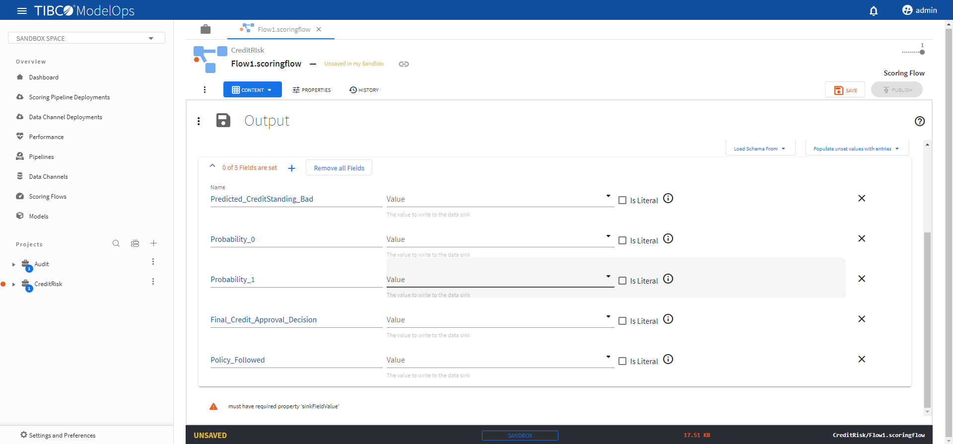953x444 pixels.
Task: Click the version timeline marker 1
Action: [922, 52]
